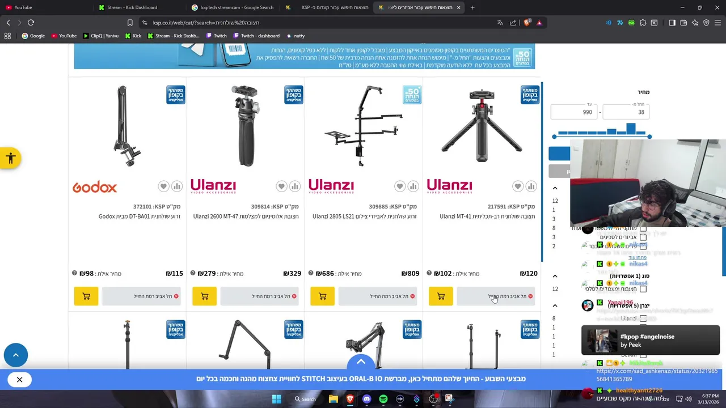The width and height of the screenshot is (726, 408).
Task: Open Brave VPN shield icon
Action: (706, 23)
